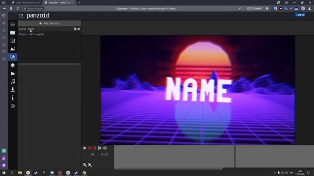Click the panzoid logo
Image resolution: width=314 pixels, height=176 pixels.
pyautogui.click(x=38, y=16)
